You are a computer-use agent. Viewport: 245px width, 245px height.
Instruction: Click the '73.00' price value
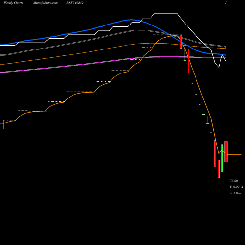[234, 181]
